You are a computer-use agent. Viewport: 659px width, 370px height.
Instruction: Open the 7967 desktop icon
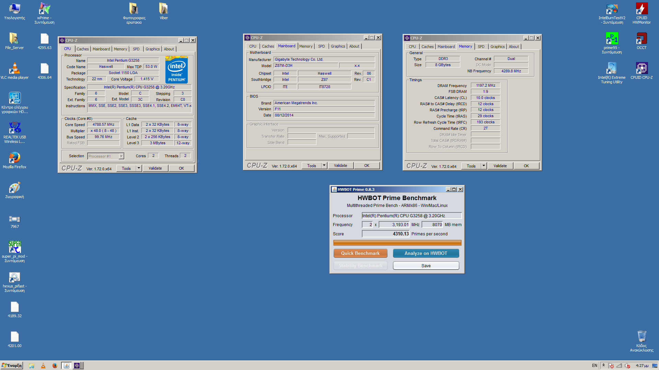[14, 222]
